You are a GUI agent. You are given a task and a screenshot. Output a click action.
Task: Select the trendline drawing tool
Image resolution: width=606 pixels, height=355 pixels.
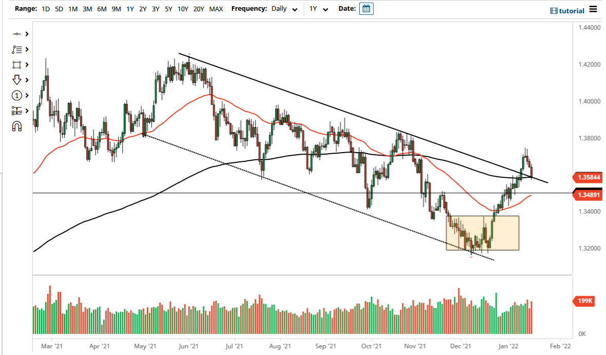click(x=17, y=34)
